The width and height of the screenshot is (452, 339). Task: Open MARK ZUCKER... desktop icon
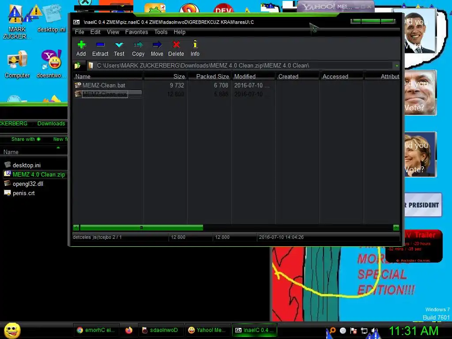16,22
